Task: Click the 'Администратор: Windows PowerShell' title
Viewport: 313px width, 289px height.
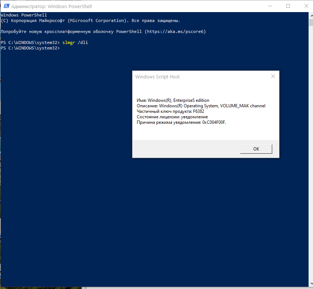Action: pyautogui.click(x=52, y=6)
